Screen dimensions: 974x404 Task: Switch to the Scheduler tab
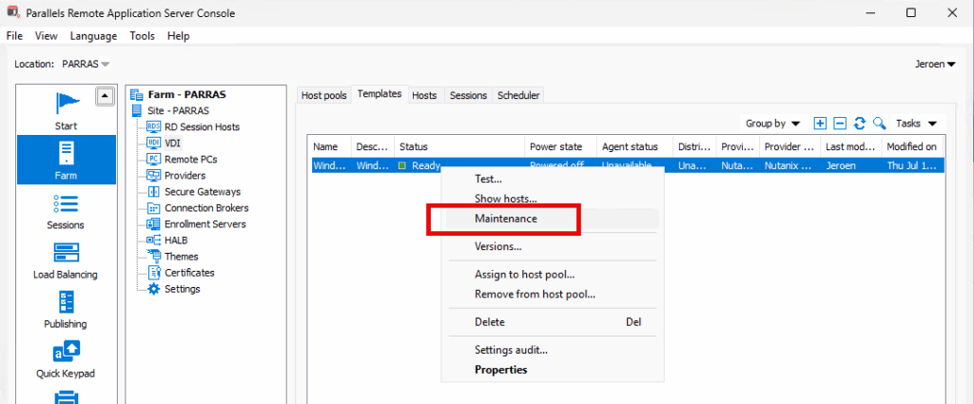coord(518,96)
